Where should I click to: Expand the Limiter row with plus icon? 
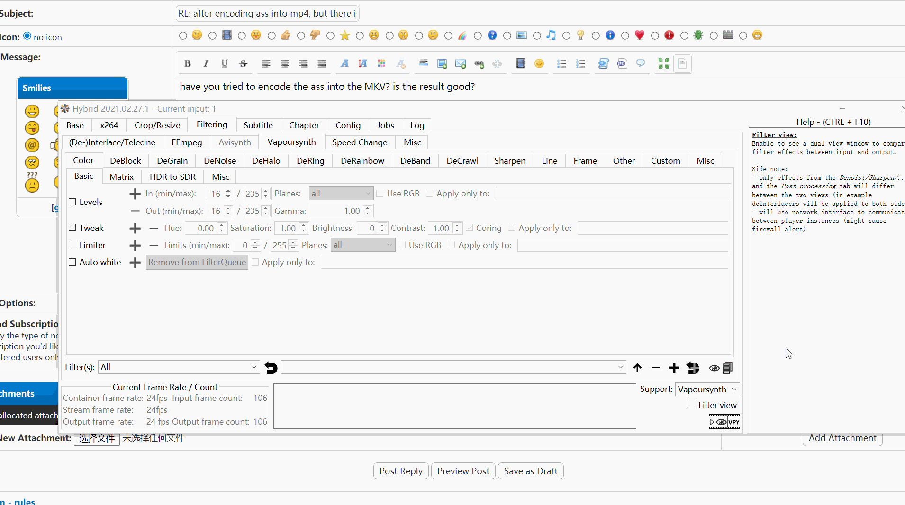135,246
